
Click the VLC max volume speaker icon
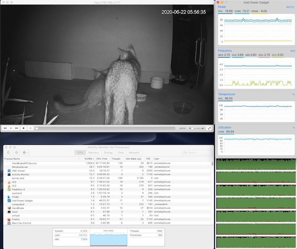tap(203, 128)
